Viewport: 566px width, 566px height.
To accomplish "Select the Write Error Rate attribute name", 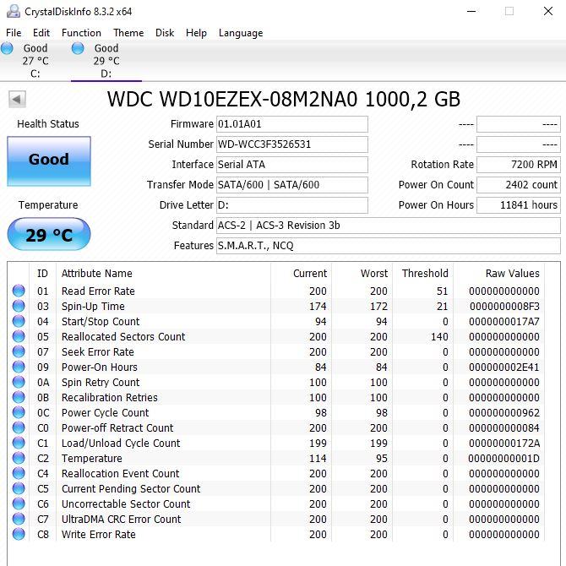I will coord(99,534).
